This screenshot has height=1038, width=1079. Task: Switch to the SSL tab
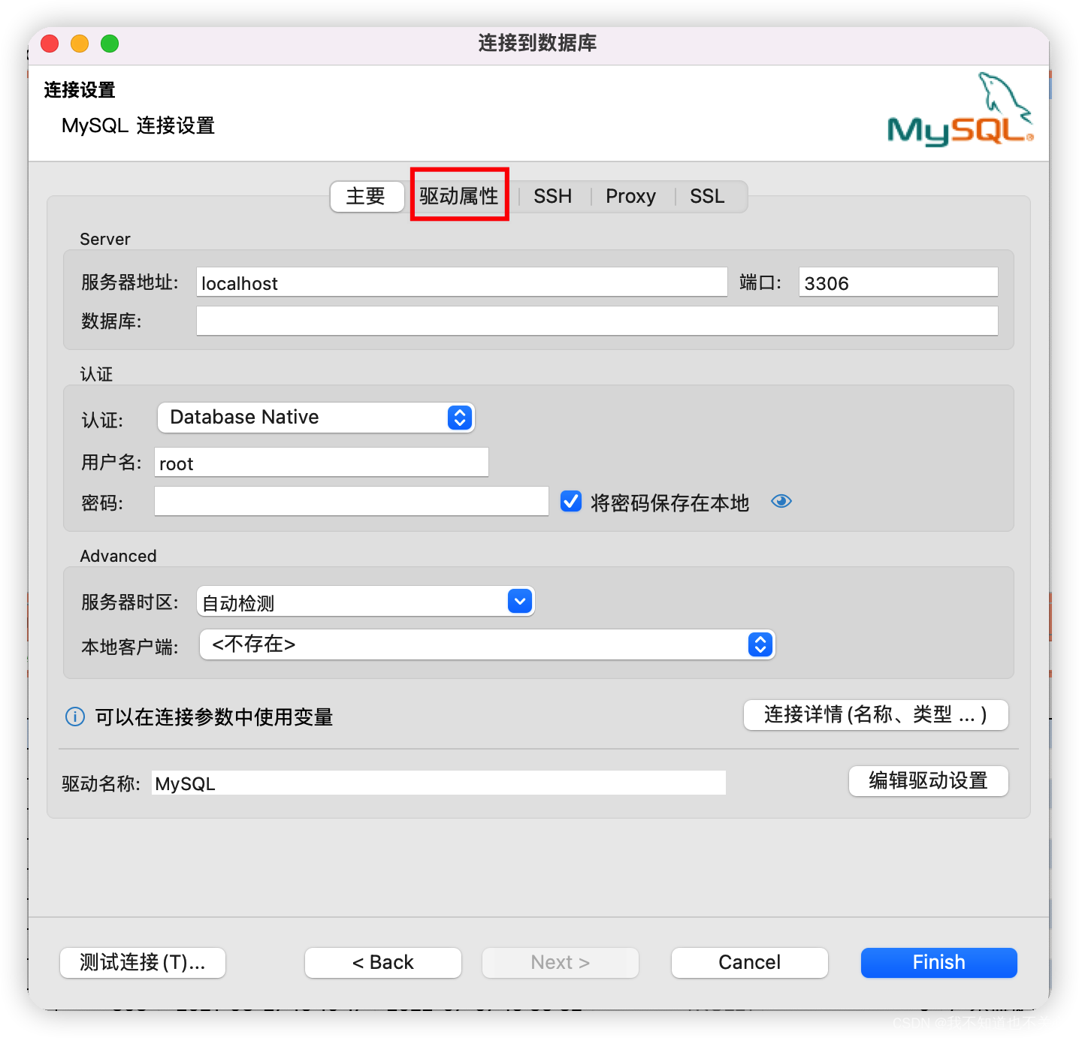[x=707, y=196]
